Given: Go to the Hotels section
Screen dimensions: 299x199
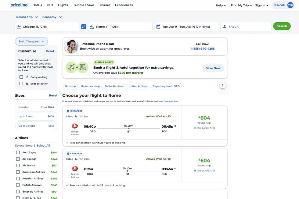Looking at the screenshot, I should [x=37, y=5].
